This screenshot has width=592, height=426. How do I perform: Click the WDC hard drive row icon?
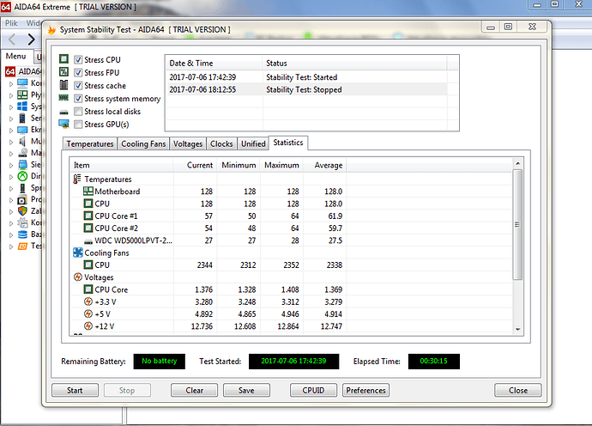[88, 241]
